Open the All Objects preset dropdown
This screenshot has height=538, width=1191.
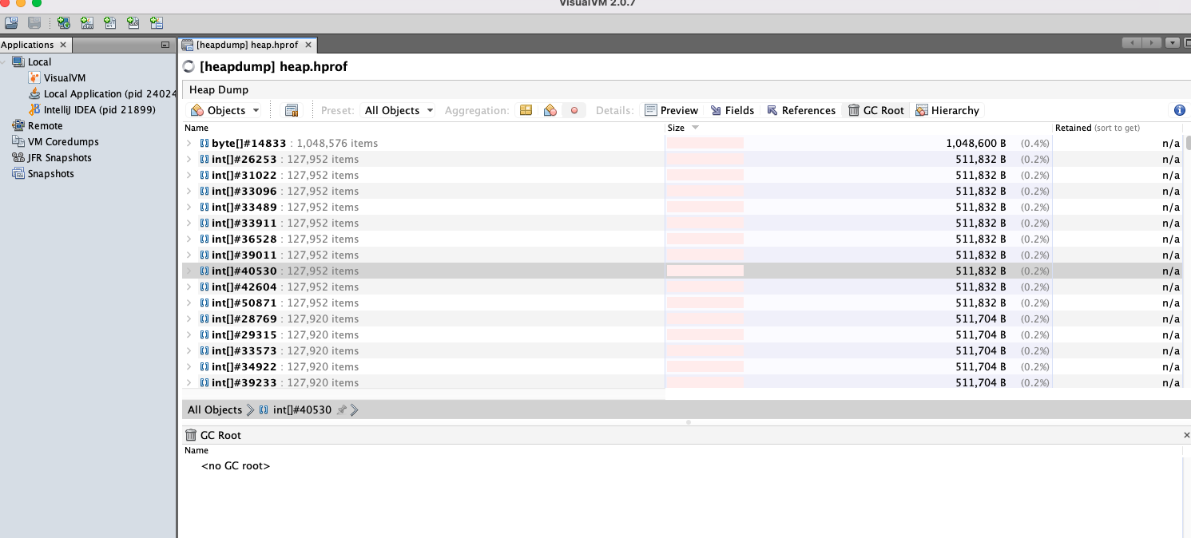399,110
